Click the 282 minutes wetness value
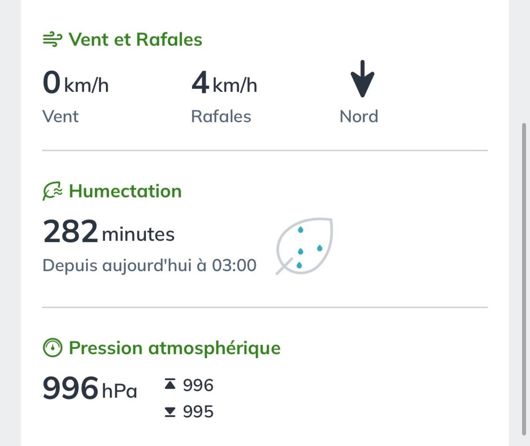 [x=109, y=232]
